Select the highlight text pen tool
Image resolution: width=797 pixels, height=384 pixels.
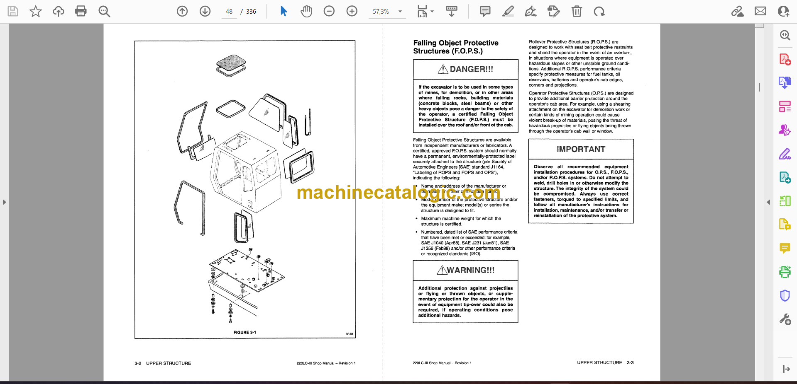tap(508, 11)
